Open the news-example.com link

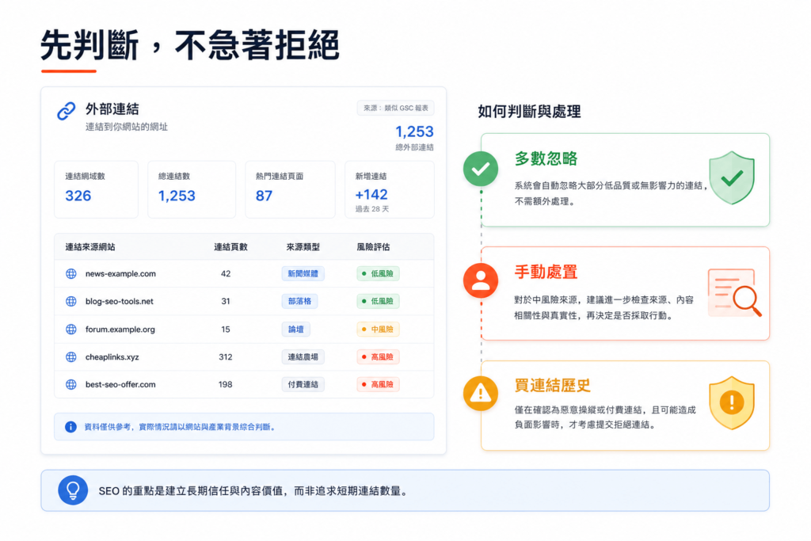pyautogui.click(x=120, y=273)
